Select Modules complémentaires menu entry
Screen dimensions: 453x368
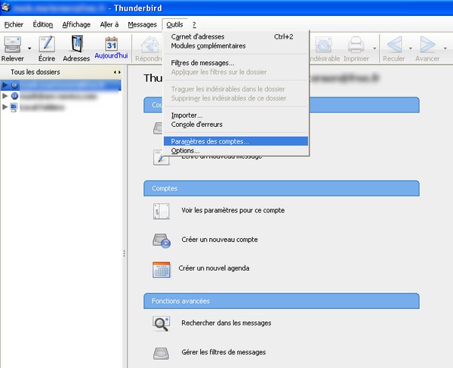[x=236, y=46]
